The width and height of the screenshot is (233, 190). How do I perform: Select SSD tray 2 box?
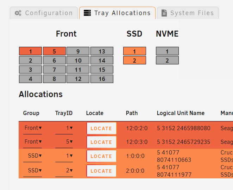135,60
